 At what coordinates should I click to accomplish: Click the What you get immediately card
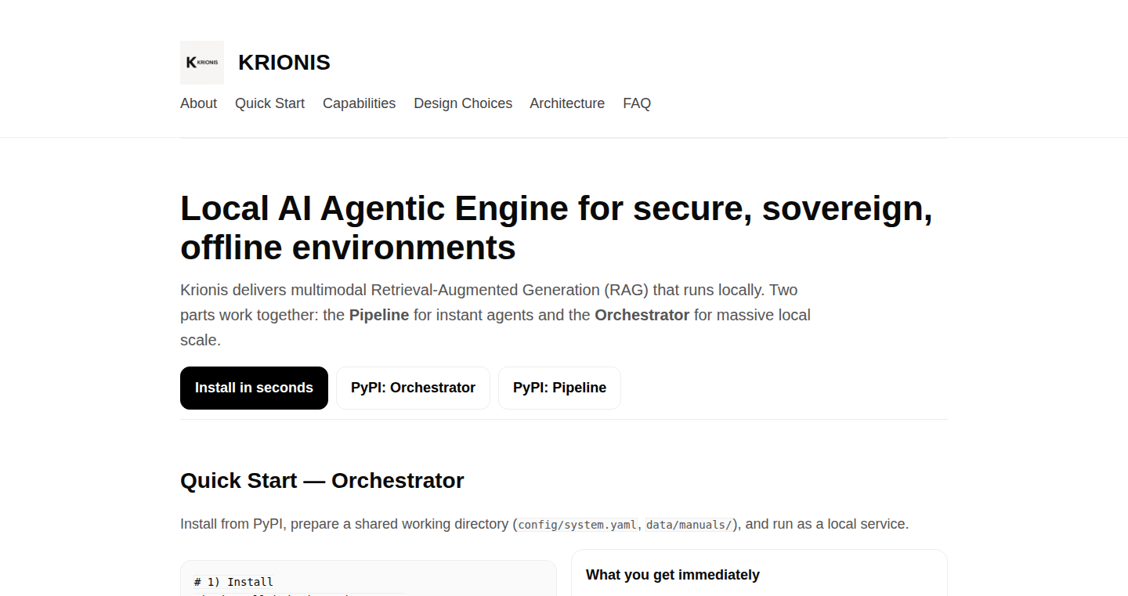[x=759, y=573]
